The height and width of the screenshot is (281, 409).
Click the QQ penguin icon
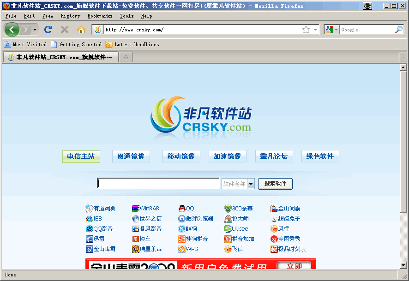pos(182,209)
